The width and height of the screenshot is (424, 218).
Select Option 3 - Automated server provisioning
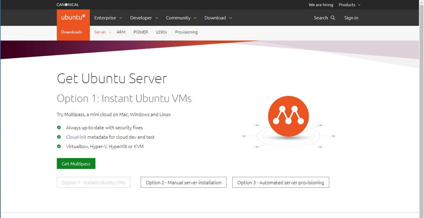tap(281, 182)
